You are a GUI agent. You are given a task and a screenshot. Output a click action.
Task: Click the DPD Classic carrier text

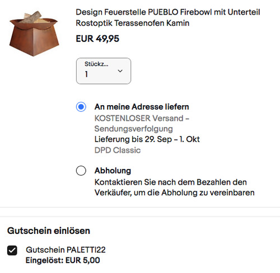pos(118,150)
